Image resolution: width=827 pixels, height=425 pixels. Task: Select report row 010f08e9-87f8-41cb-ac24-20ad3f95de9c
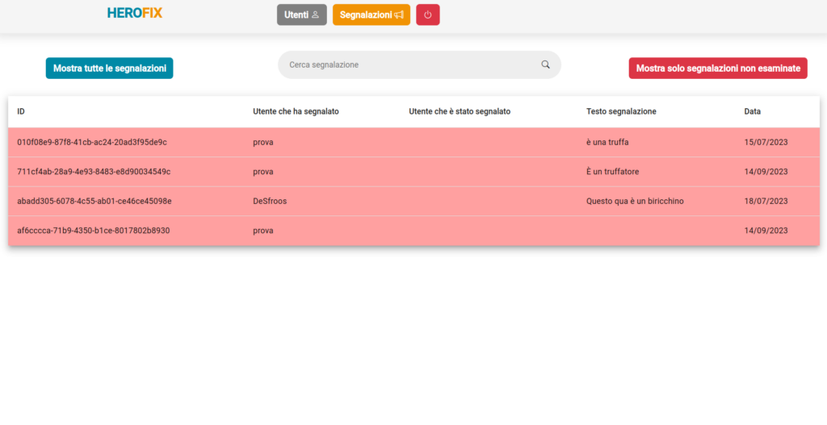click(413, 142)
